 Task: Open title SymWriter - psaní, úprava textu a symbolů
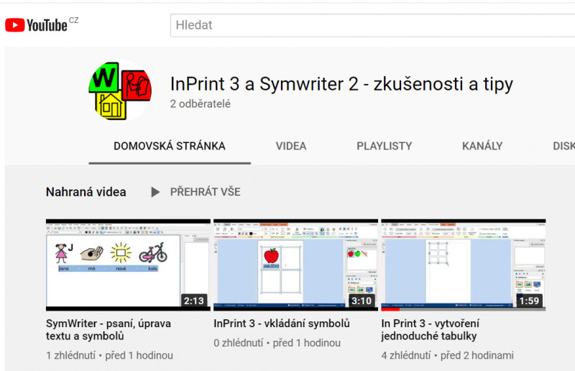click(109, 329)
